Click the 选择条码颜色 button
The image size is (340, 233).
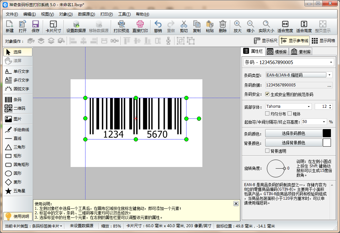click(293, 133)
